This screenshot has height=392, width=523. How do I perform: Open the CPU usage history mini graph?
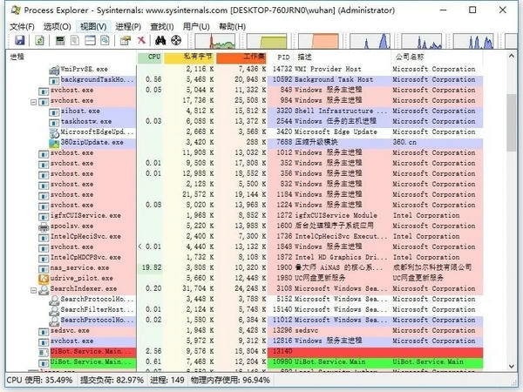[x=215, y=41]
